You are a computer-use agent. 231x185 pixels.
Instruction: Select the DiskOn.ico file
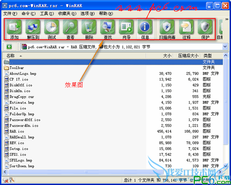(x=20, y=91)
